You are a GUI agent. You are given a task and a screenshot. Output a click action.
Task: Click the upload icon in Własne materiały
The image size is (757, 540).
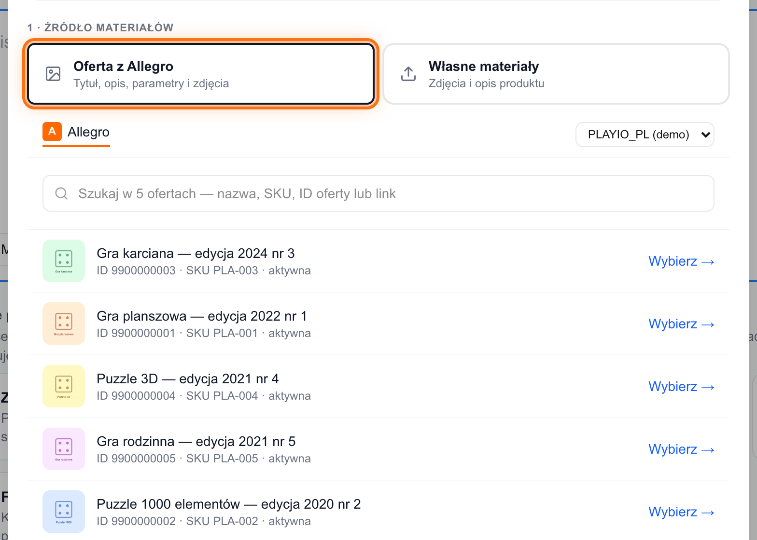pyautogui.click(x=408, y=74)
